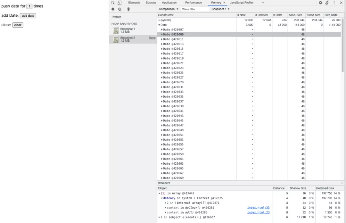Click the clear all profiles icon

(119, 9)
